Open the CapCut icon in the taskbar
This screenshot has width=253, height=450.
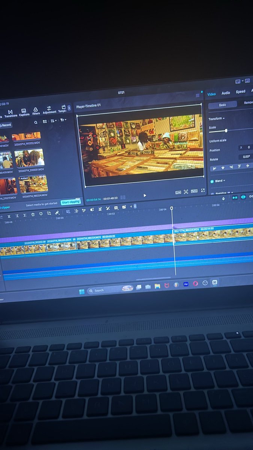[215, 282]
